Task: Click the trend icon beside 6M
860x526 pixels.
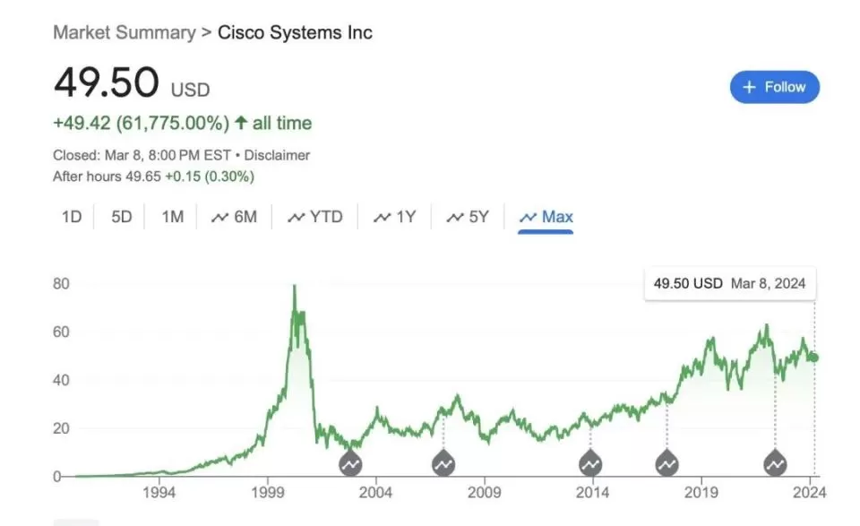Action: tap(219, 217)
